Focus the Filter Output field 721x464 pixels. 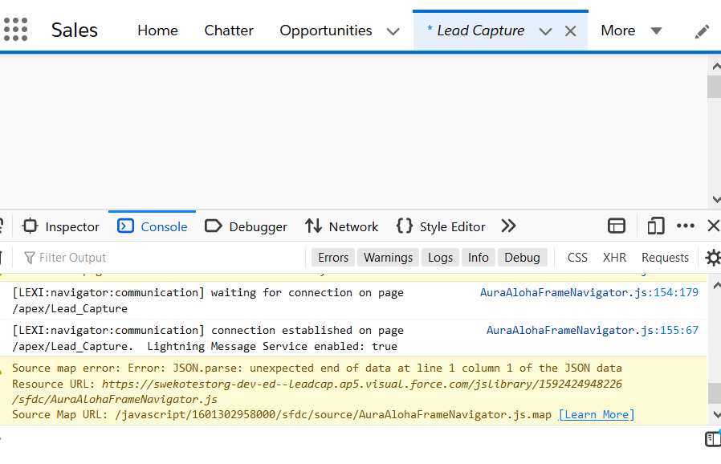coord(161,258)
